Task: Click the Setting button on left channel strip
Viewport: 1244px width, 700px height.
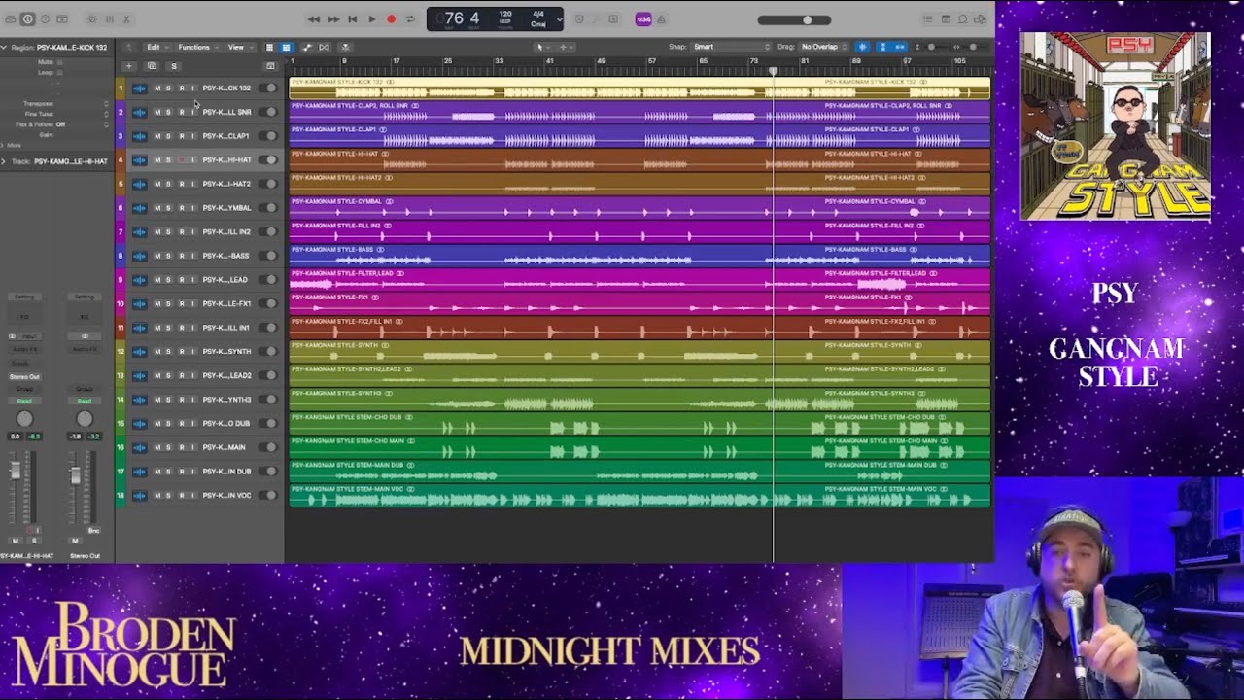Action: click(24, 297)
